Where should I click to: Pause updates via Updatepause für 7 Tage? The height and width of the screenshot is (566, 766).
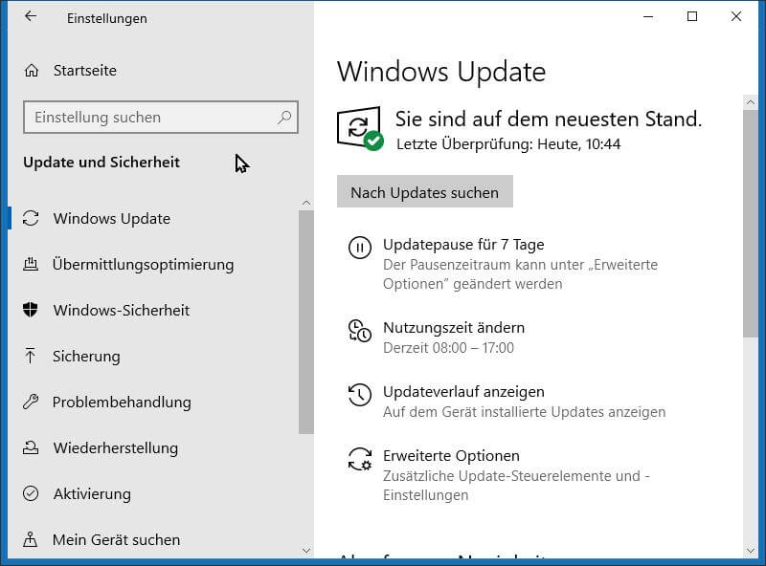(463, 245)
